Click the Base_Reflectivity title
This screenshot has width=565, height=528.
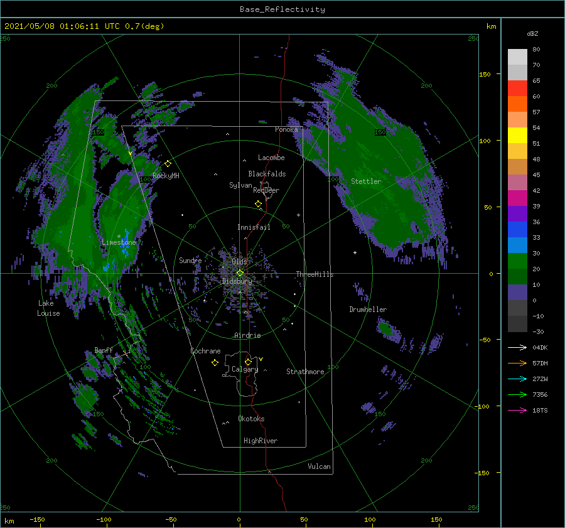(x=282, y=9)
